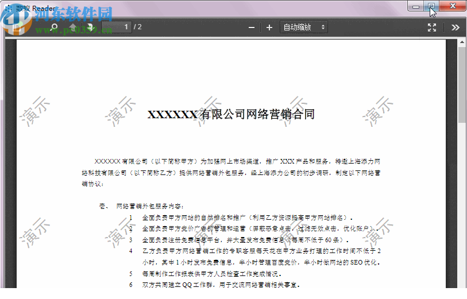
Task: Click the heading 网络营销外包服务内容
Action: [150, 206]
